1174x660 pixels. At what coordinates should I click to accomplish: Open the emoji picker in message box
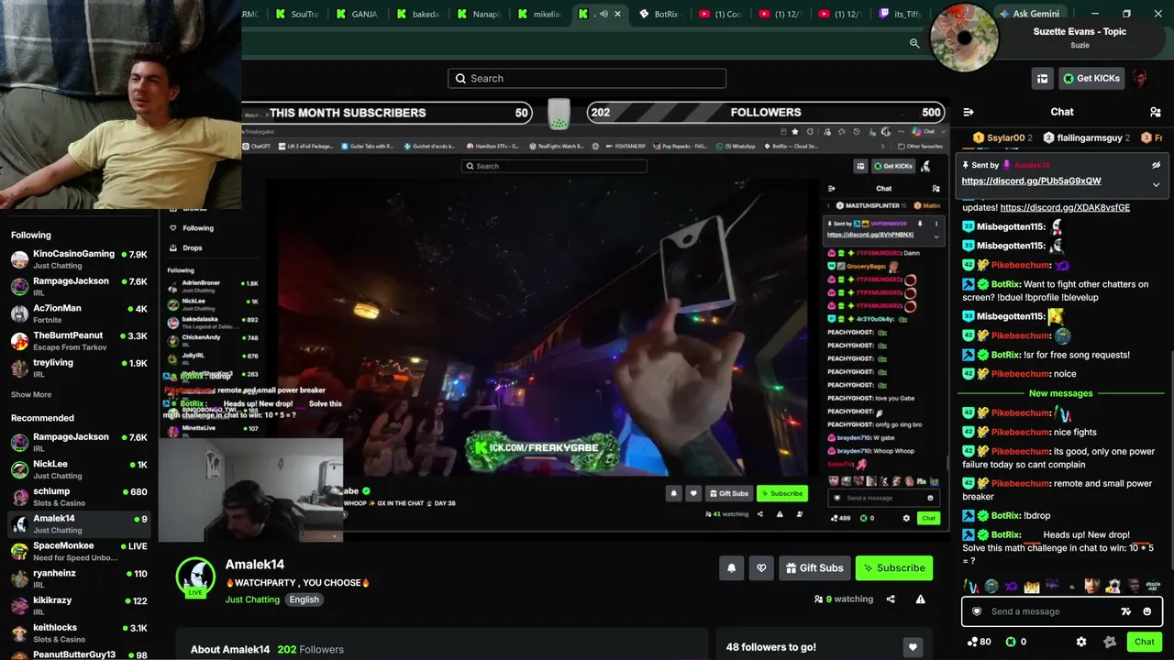tap(1146, 611)
